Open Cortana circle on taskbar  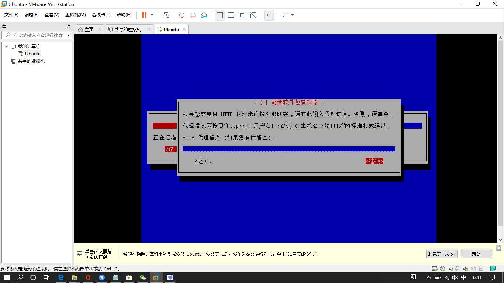[33, 277]
